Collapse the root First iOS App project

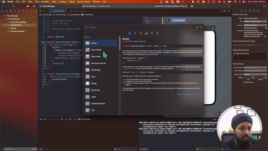click(3, 16)
